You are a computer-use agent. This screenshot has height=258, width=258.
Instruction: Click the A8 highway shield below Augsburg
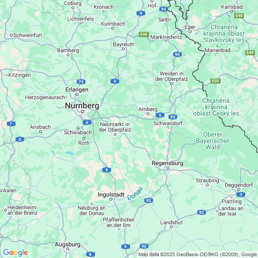[x=90, y=254]
